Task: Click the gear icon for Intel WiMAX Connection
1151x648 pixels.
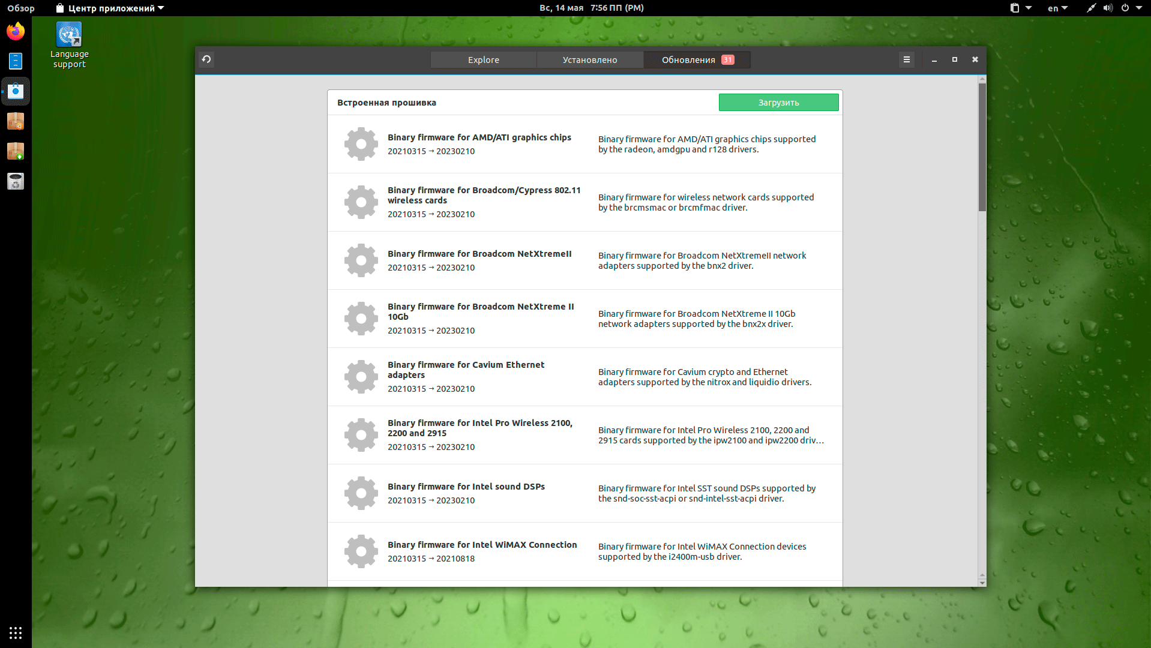Action: pos(361,551)
